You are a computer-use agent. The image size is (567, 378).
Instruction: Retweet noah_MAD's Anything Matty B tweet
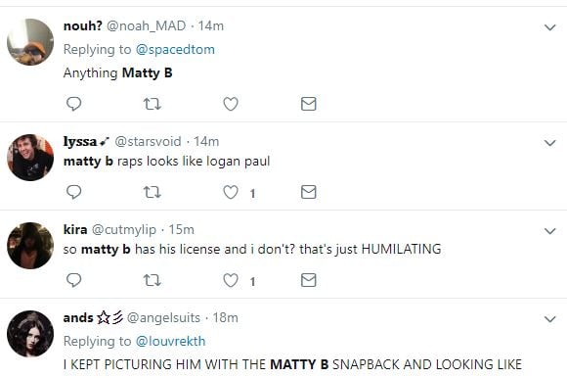[x=152, y=104]
